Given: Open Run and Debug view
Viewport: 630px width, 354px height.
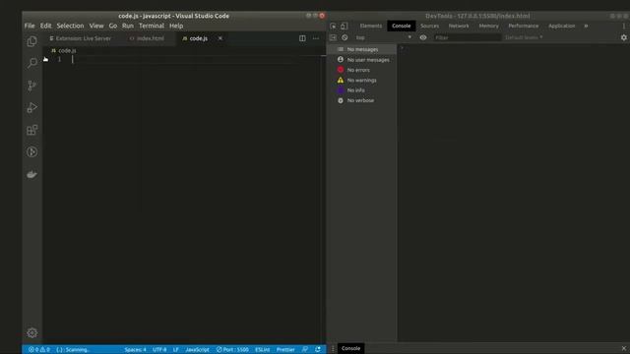Looking at the screenshot, I should point(32,107).
